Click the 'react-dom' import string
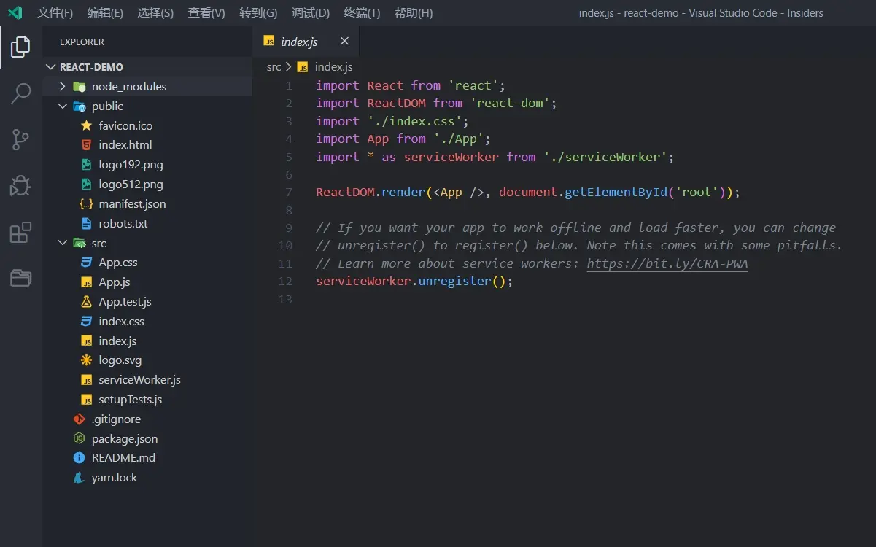 (510, 104)
